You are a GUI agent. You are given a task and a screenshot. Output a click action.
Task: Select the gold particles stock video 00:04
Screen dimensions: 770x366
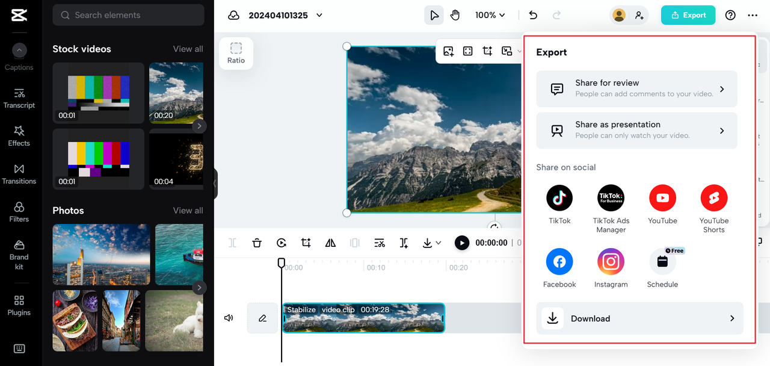176,158
